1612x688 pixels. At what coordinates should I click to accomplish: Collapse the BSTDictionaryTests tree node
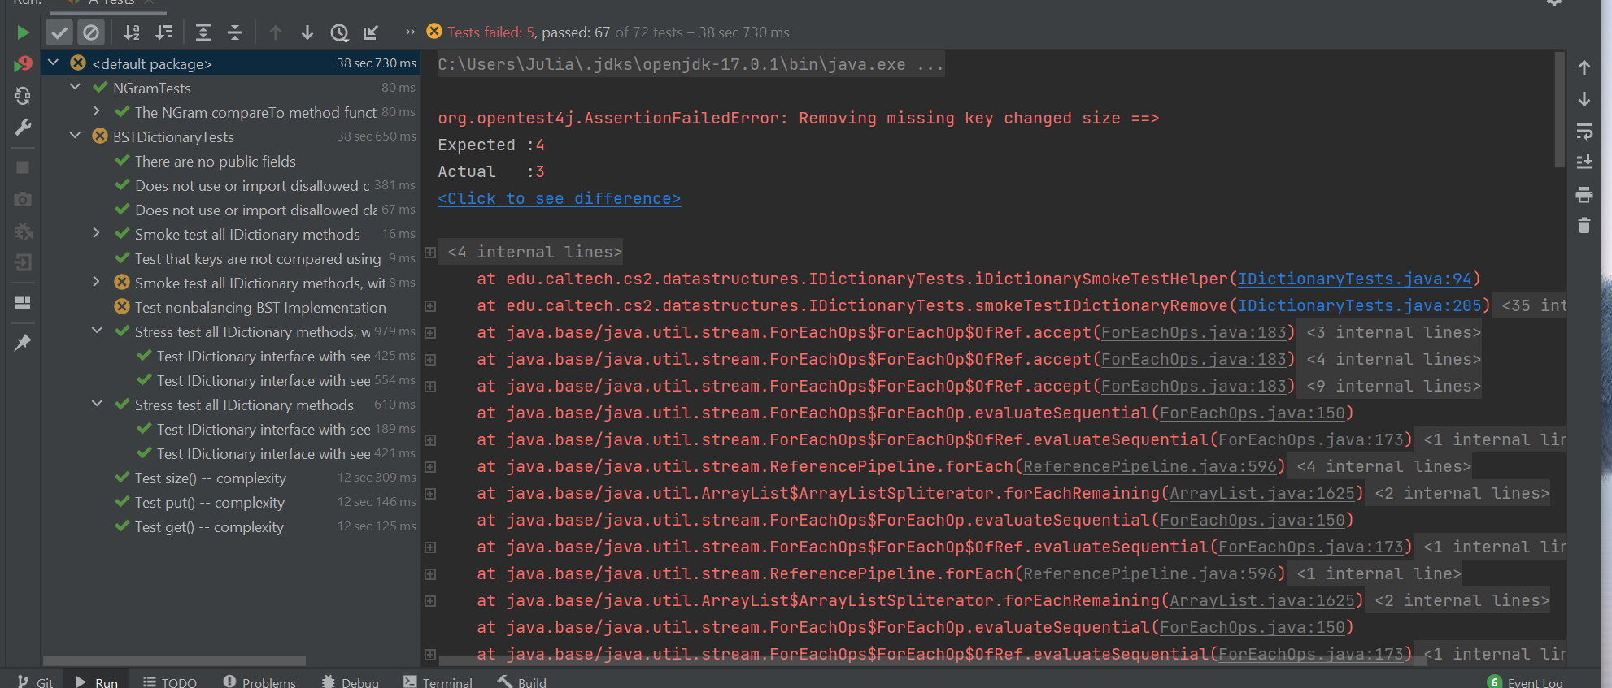[76, 136]
